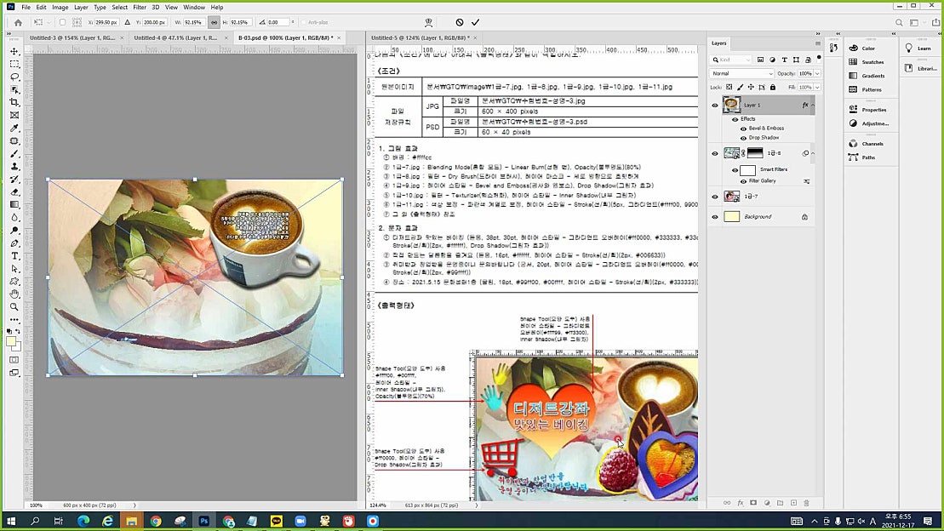Click the foreground color swatch
This screenshot has height=531, width=944.
click(11, 342)
